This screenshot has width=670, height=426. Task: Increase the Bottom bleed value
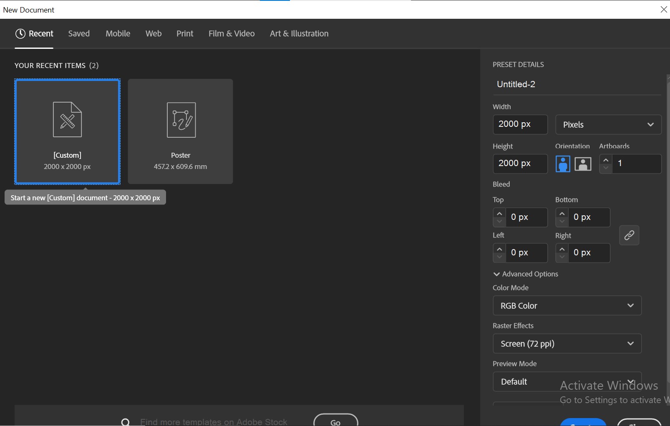coord(562,214)
